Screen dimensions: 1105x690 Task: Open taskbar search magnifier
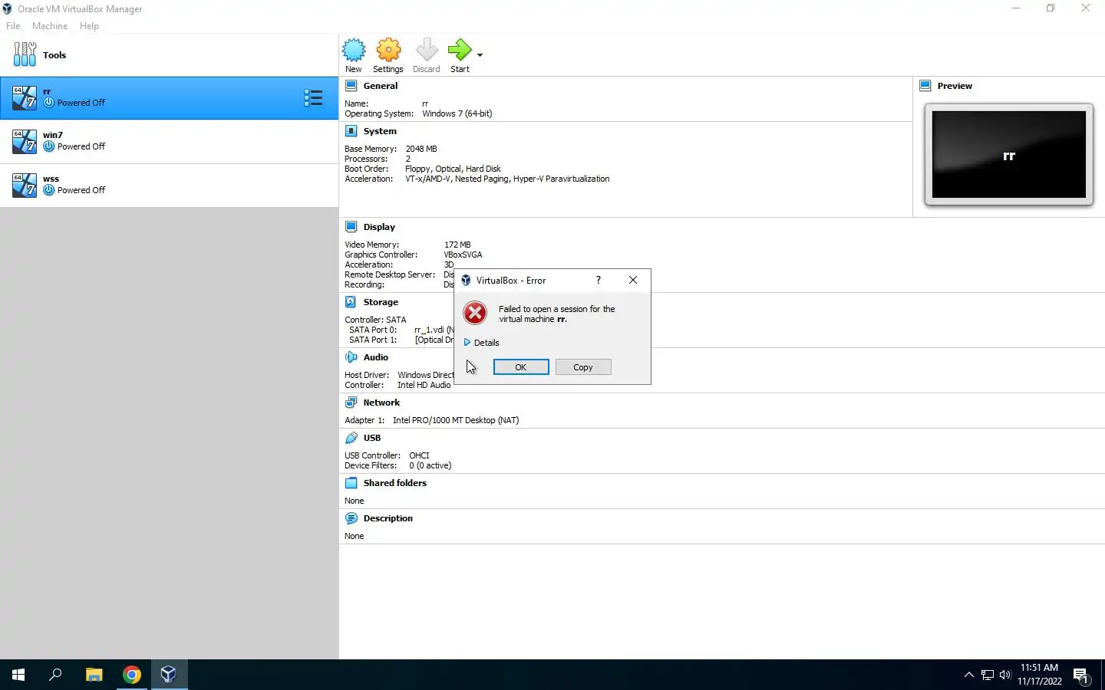pos(55,675)
